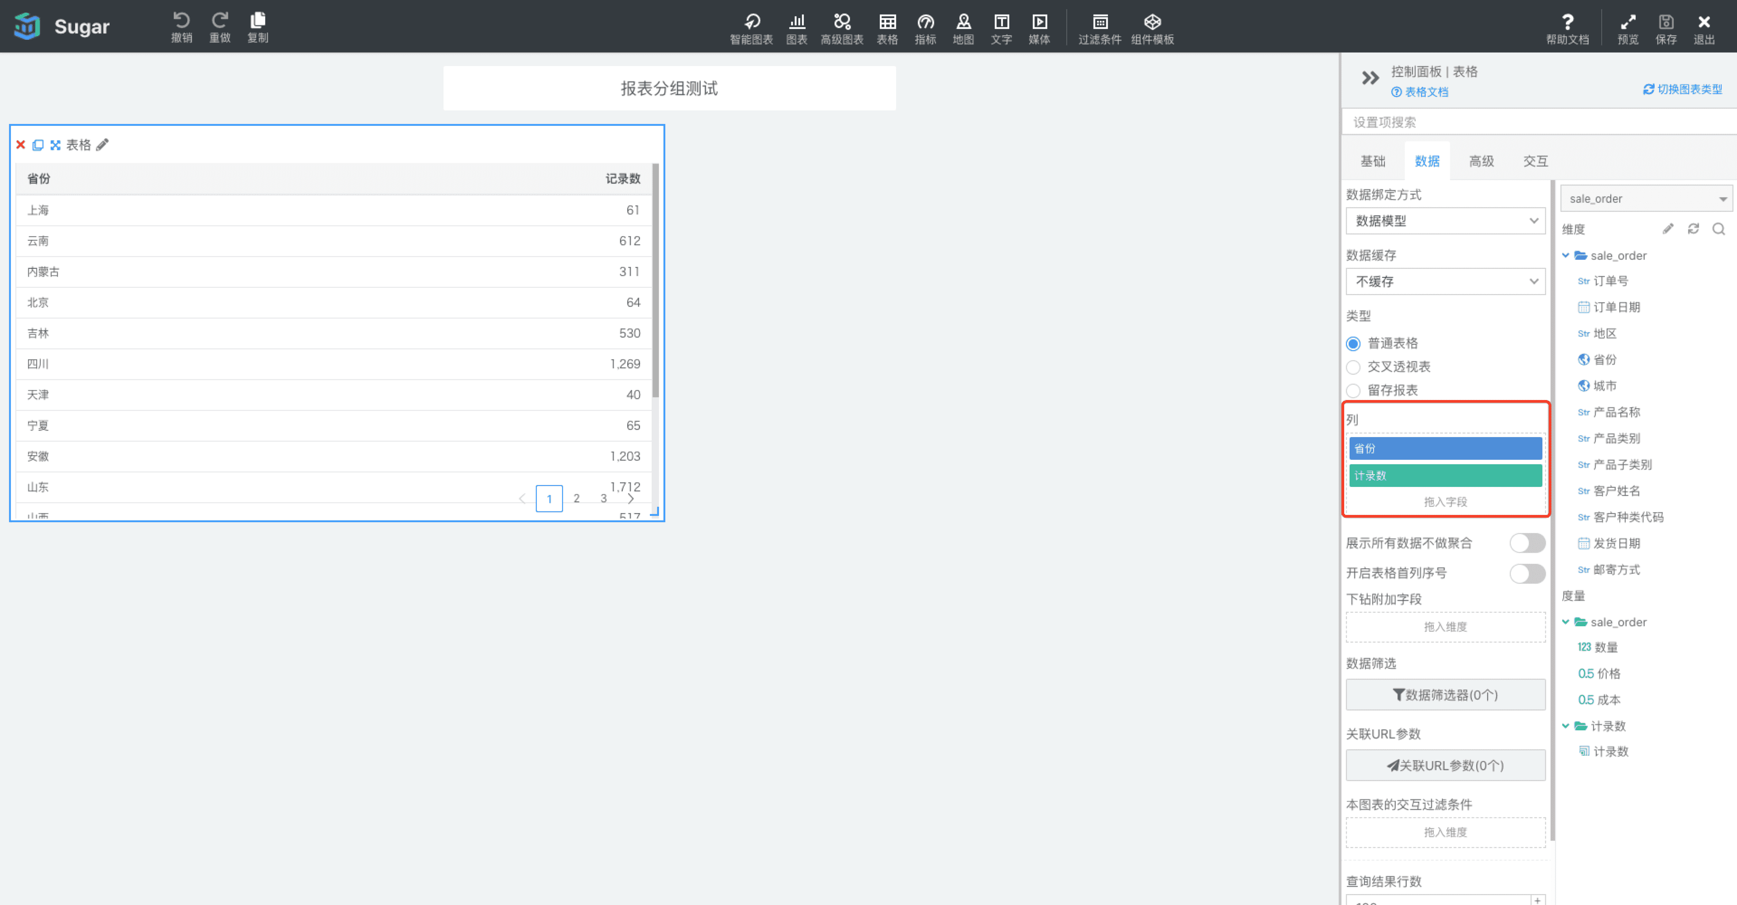
Task: Open the 智能图表 smart chart tool
Action: 751,29
